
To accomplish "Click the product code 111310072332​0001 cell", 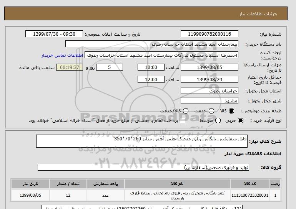I will click(250, 195).
